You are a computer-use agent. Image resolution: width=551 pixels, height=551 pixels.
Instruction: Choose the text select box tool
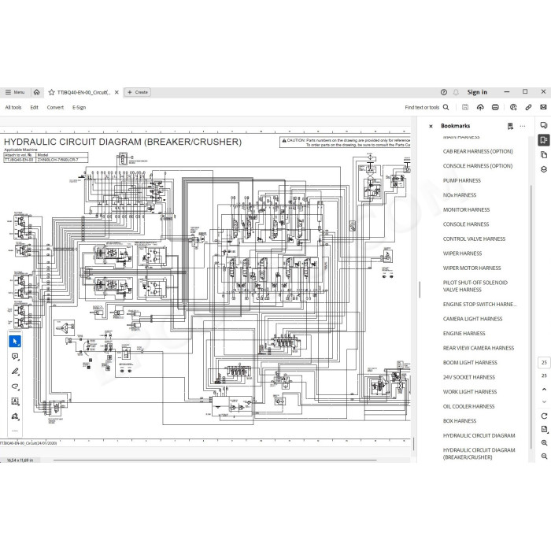[15, 401]
